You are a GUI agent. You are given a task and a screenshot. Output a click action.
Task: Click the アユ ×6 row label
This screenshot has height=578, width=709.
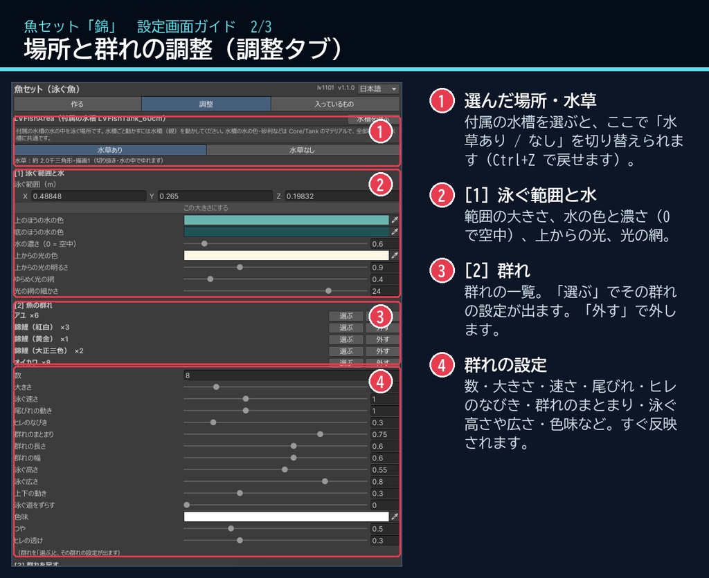(x=27, y=315)
